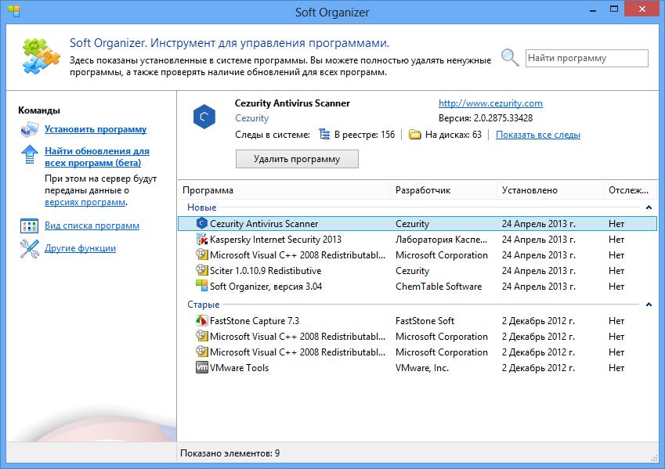
Task: Click the ChemTable Software developer cell
Action: (x=439, y=287)
